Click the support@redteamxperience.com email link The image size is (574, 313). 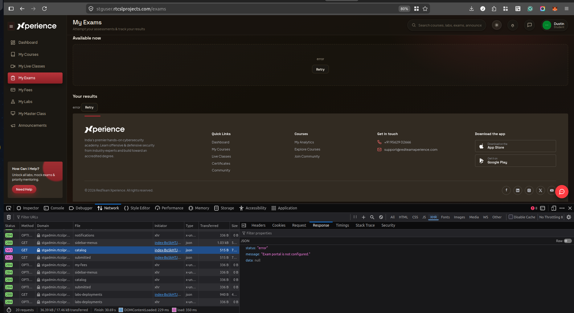pos(411,150)
